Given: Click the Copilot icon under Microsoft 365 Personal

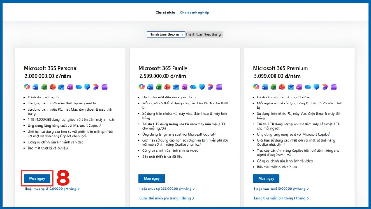Looking at the screenshot, I should (x=27, y=87).
